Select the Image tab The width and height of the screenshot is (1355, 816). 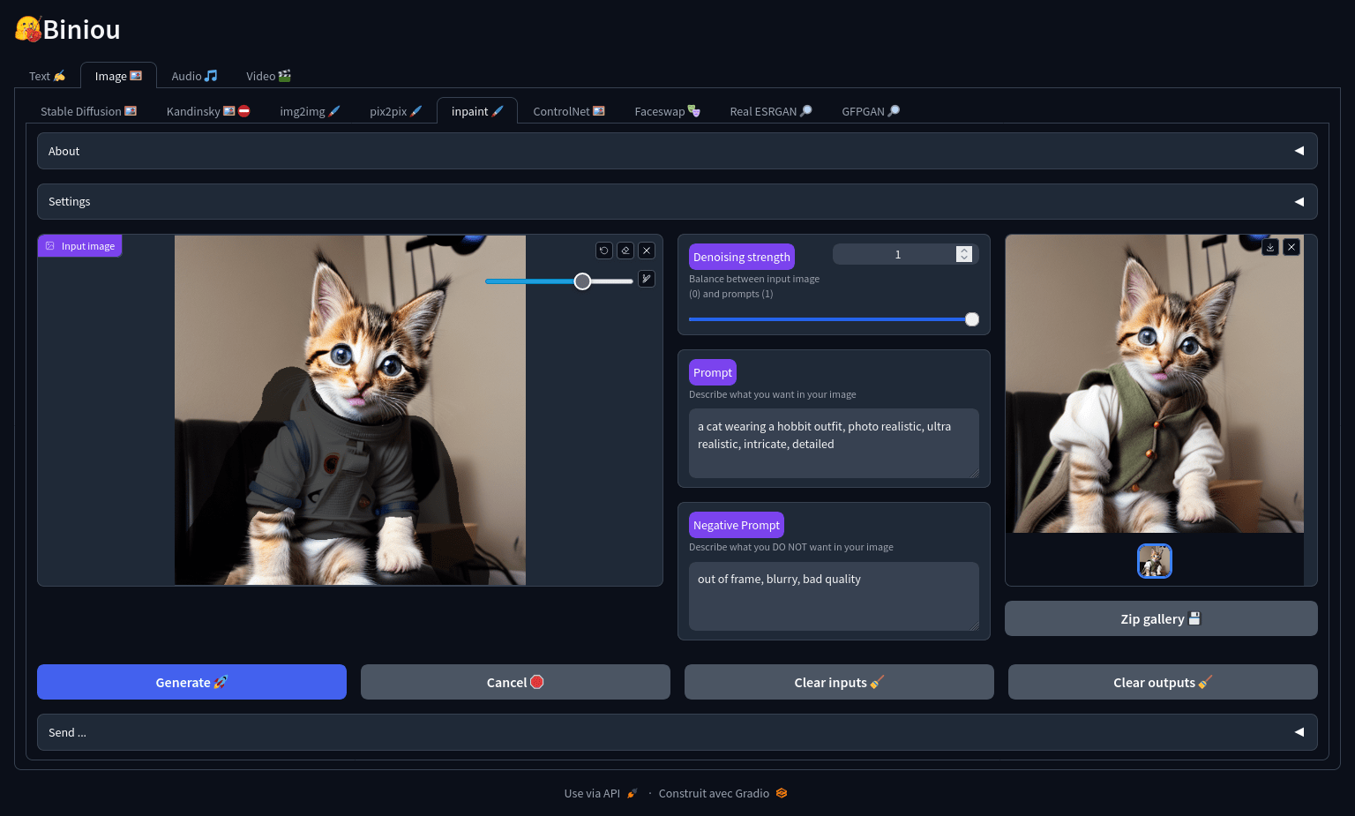coord(118,76)
